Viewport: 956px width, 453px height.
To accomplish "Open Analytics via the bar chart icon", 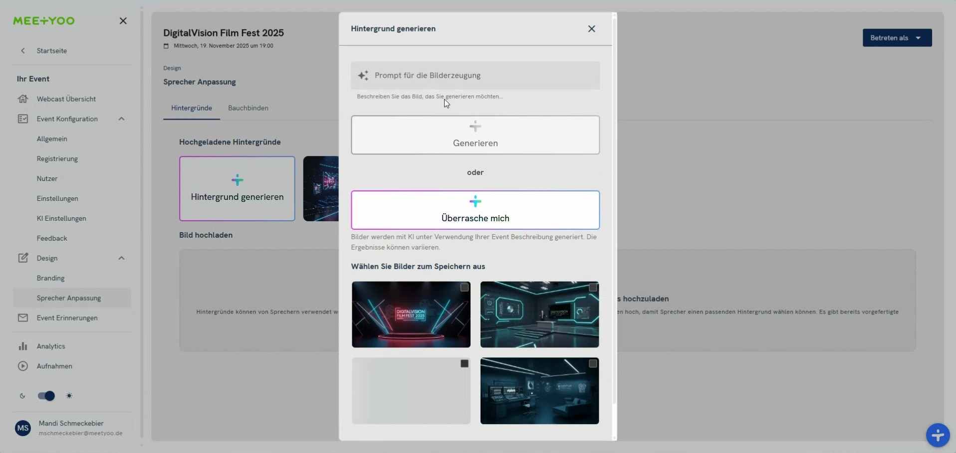I will click(x=23, y=346).
